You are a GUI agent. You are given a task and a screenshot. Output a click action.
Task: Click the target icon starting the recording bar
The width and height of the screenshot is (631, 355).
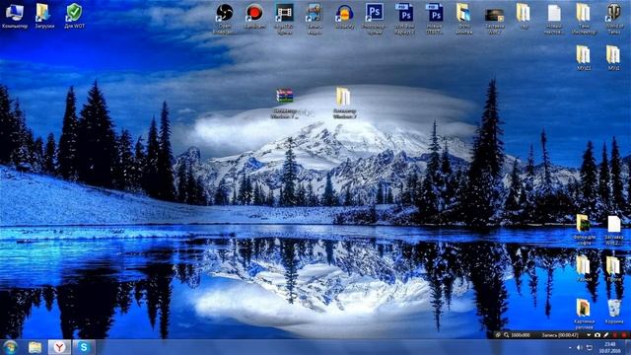[x=498, y=335]
